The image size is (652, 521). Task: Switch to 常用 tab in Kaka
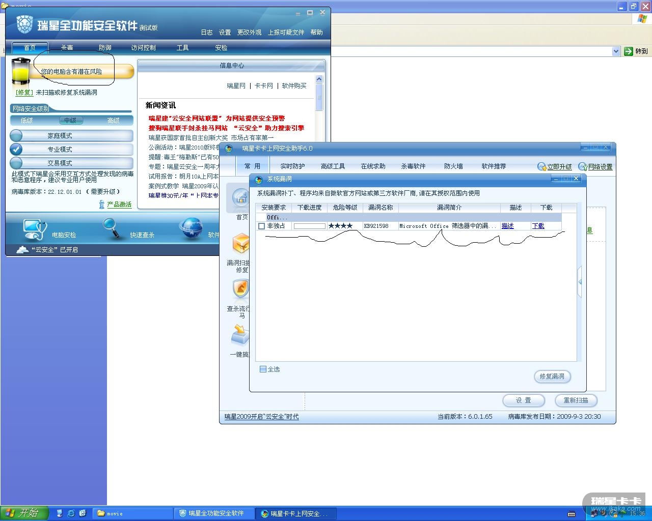tap(252, 166)
